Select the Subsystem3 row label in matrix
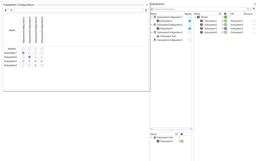 10,61
